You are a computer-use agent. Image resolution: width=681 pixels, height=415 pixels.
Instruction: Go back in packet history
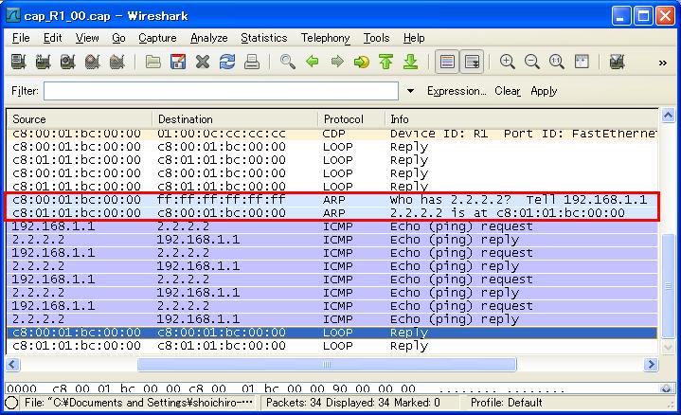312,62
